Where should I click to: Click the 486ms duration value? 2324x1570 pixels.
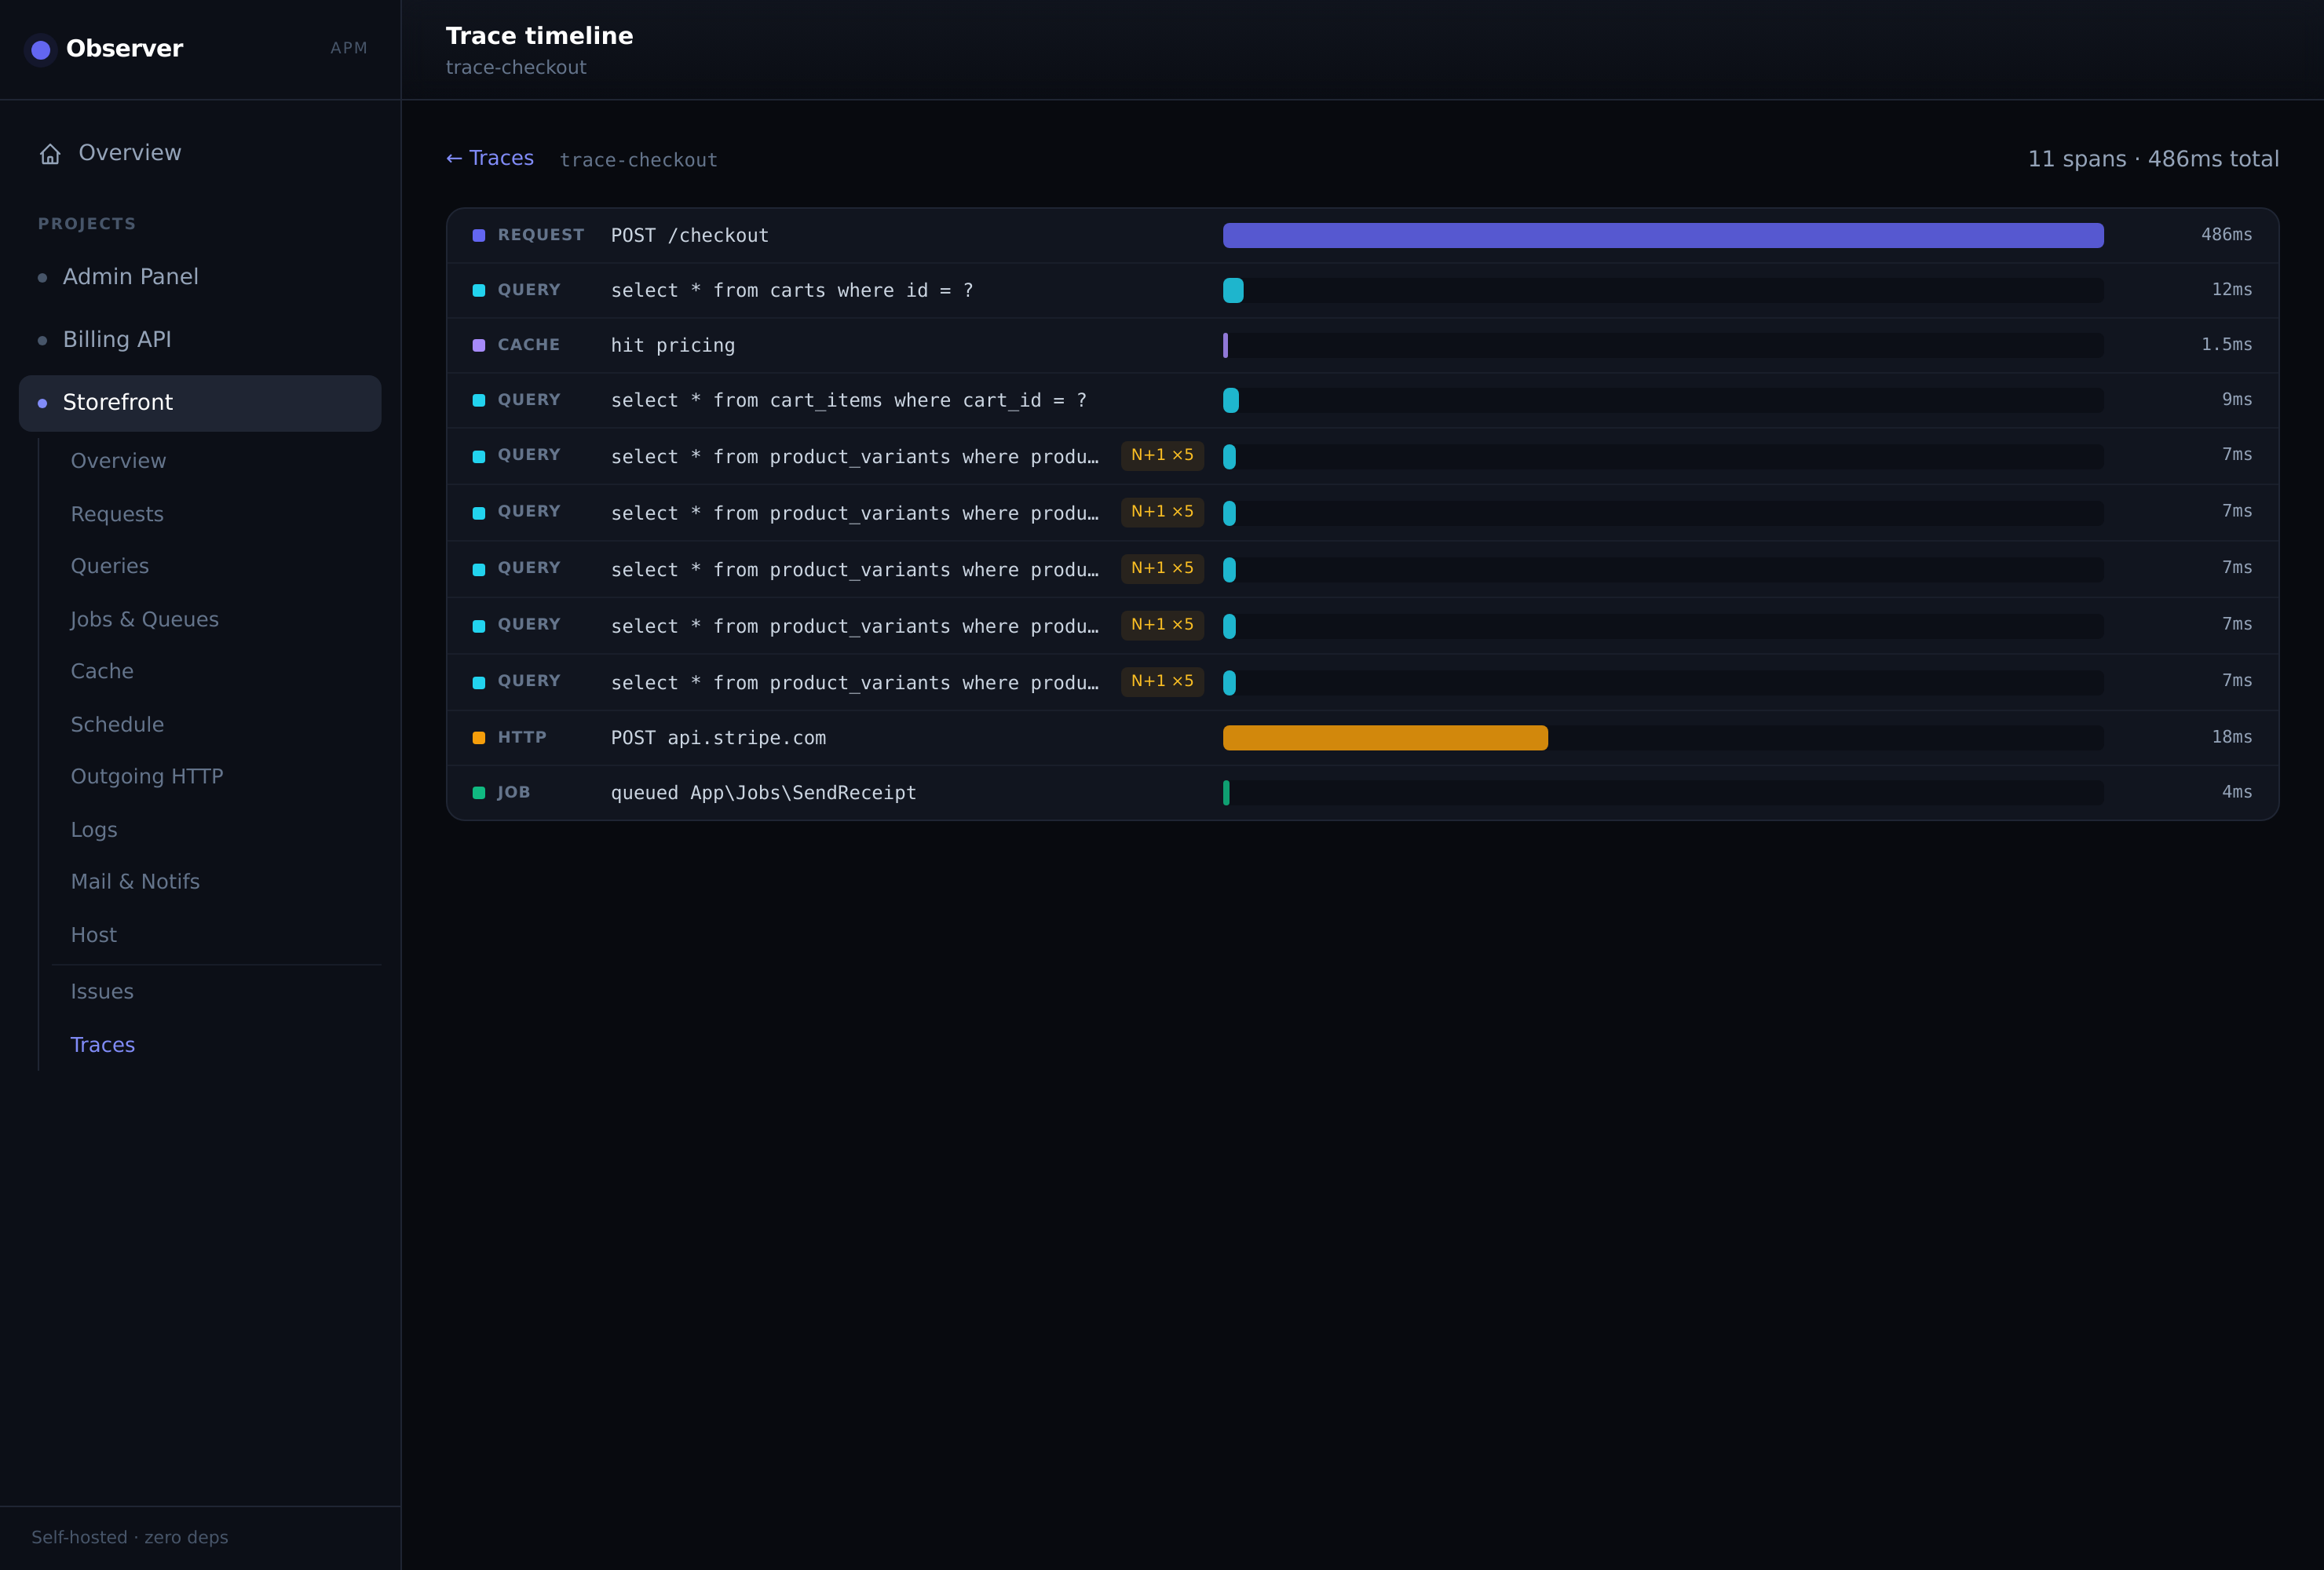(2226, 234)
